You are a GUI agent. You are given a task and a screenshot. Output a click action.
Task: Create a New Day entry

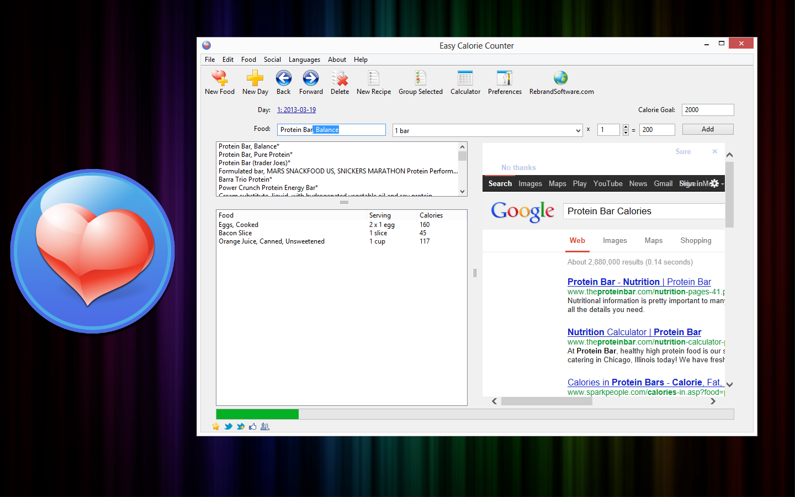(255, 78)
